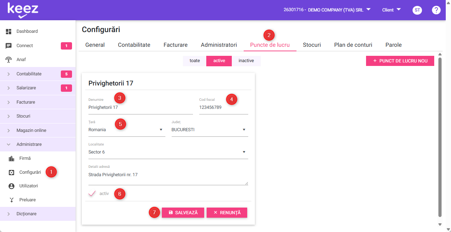Click the Anaf antenna icon
The height and width of the screenshot is (232, 451).
tap(9, 60)
